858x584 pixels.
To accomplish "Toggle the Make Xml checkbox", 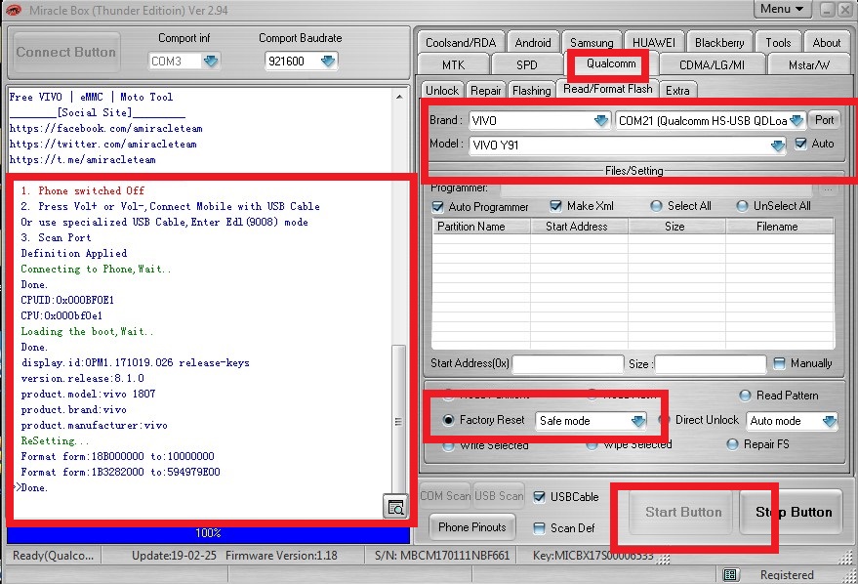I will 555,206.
